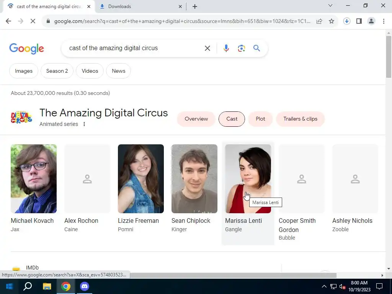The image size is (392, 294).
Task: Open the Windows Start menu
Action: [x=9, y=286]
